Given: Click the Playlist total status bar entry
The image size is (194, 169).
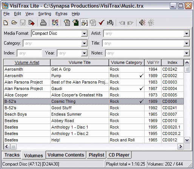Looking at the screenshot, I should pos(125,164).
